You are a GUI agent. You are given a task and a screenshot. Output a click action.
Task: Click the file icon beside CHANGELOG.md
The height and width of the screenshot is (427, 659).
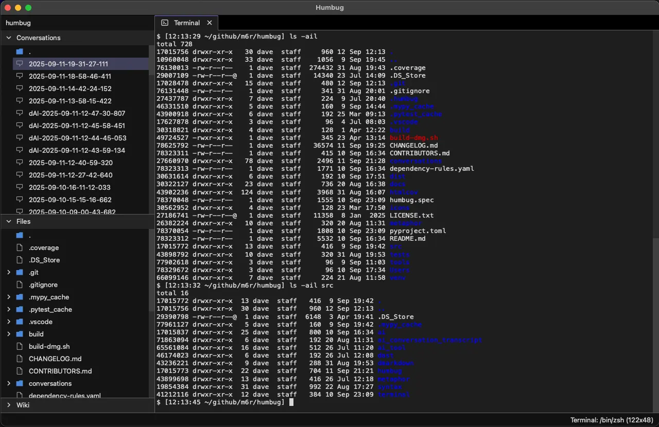coord(20,359)
